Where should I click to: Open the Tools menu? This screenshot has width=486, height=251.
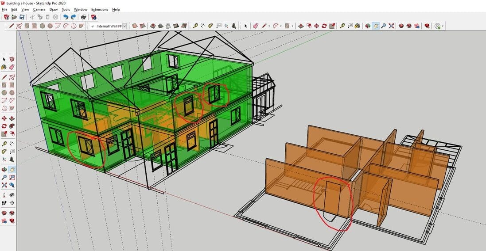click(66, 10)
